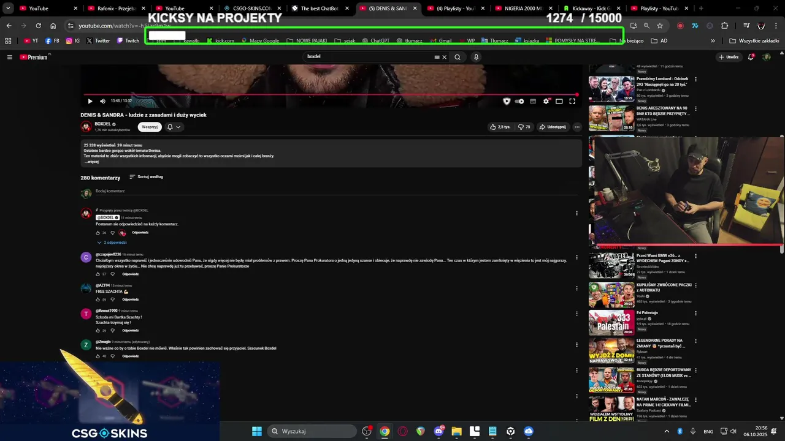
Task: Open the YouTube account avatar menu
Action: [767, 57]
